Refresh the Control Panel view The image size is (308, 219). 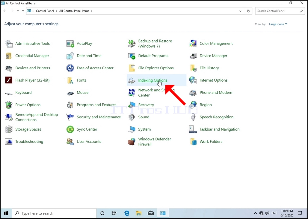(248, 11)
